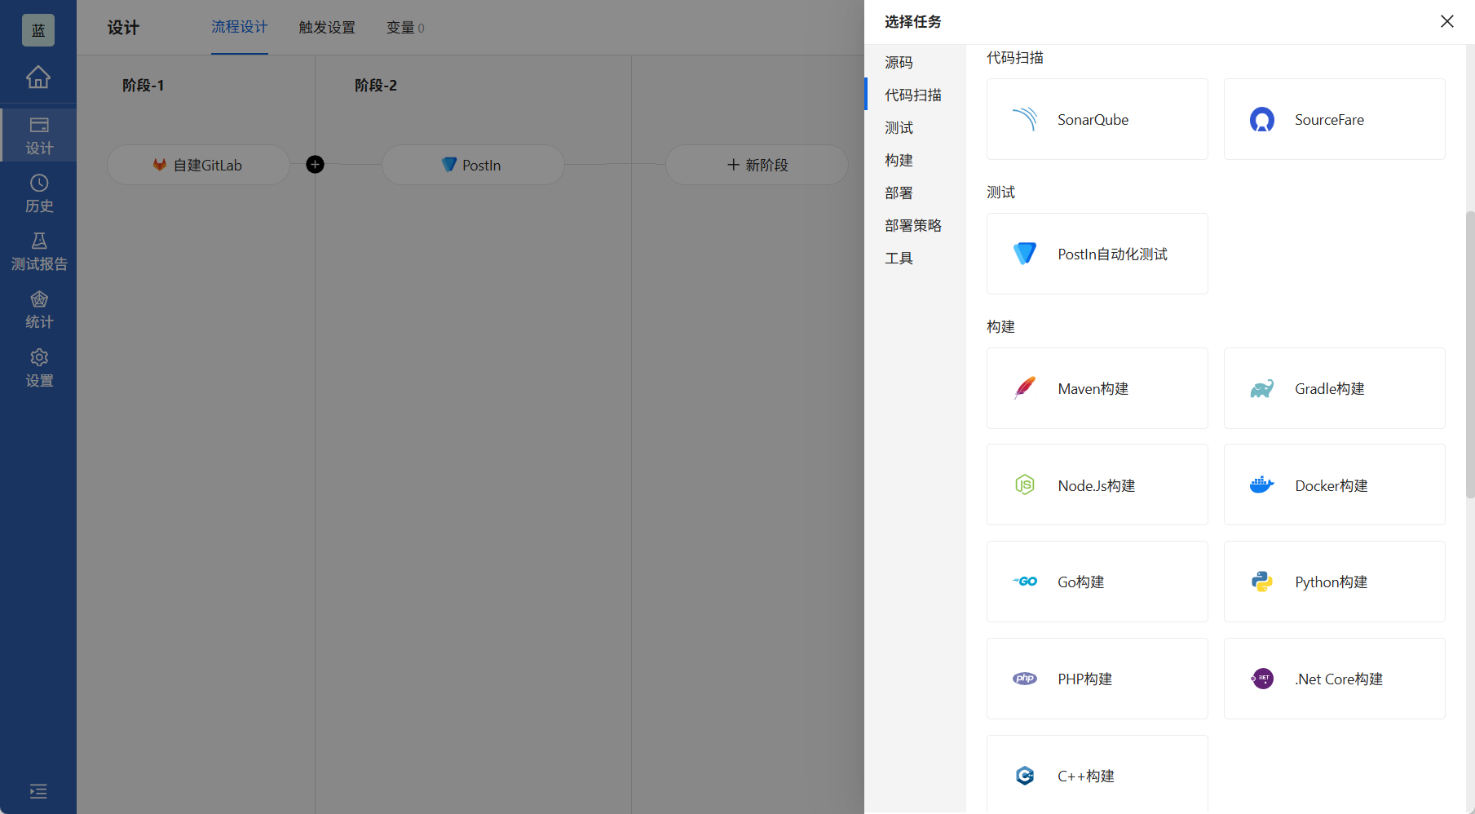
Task: Close the 选择任务 panel
Action: [x=1446, y=21]
